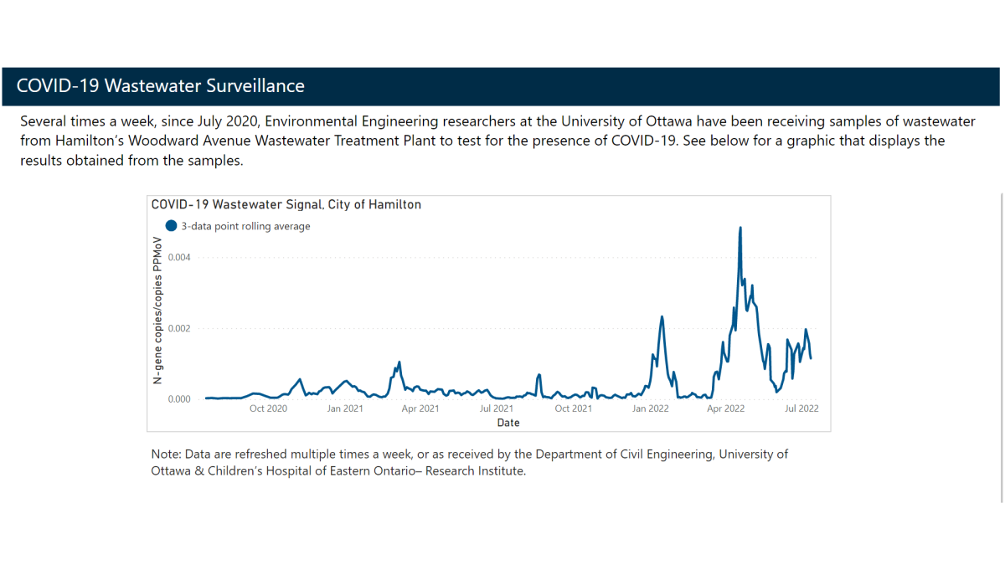Select the September 2021 signal spike
The height and width of the screenshot is (565, 1005).
[539, 374]
